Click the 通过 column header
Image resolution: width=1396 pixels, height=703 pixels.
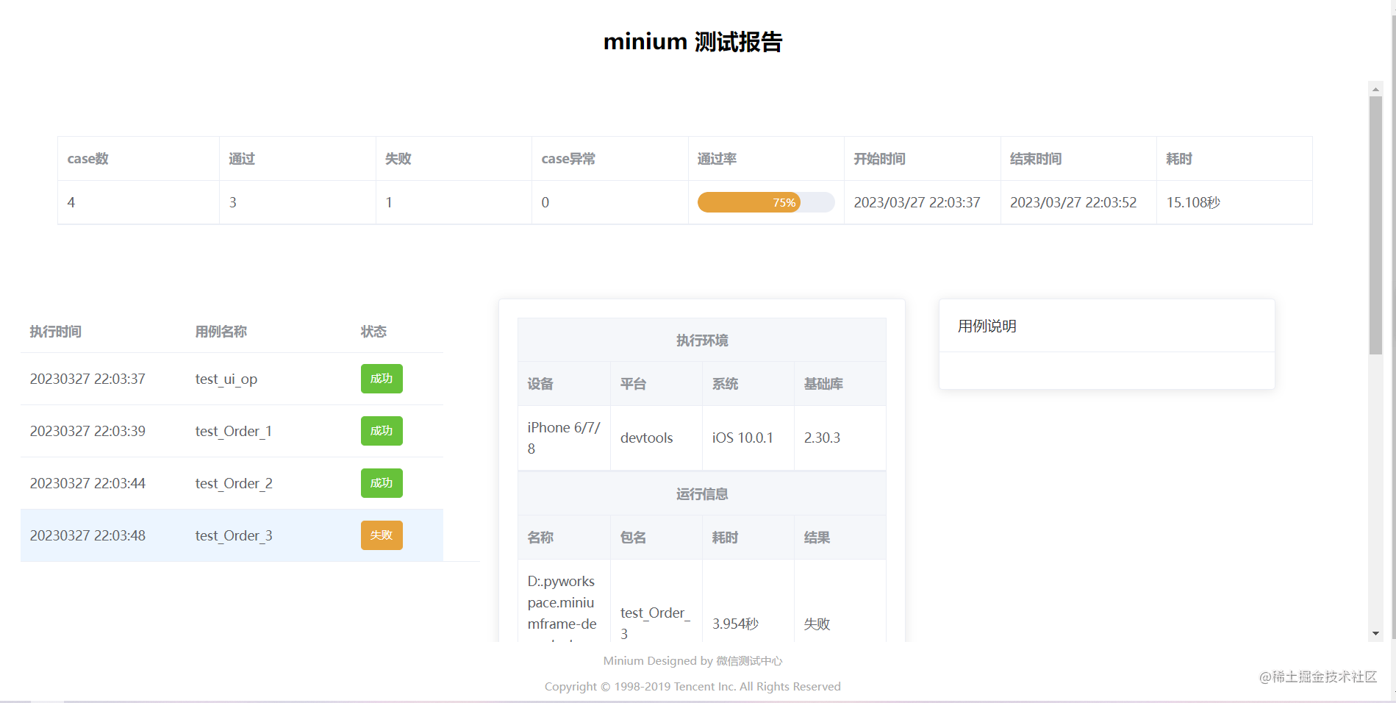coord(242,159)
